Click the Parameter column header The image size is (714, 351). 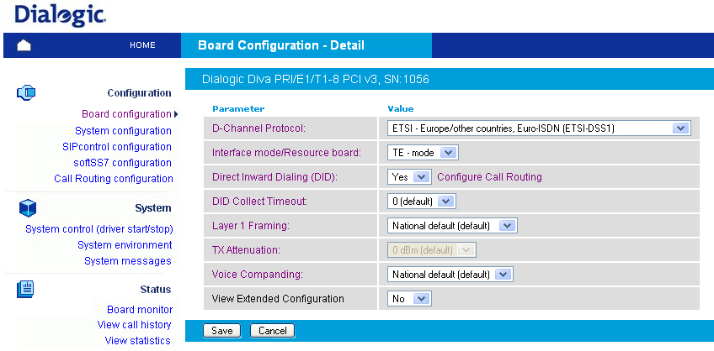coord(238,109)
